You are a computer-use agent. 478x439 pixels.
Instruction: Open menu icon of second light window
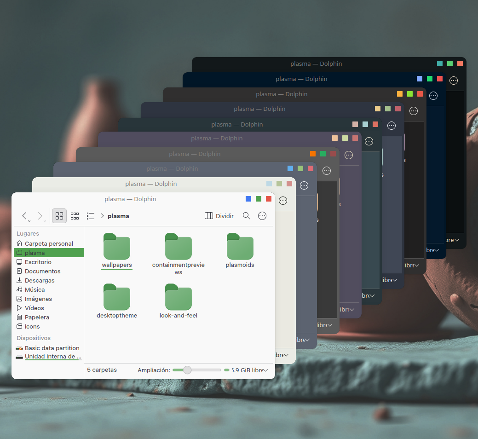pos(283,201)
